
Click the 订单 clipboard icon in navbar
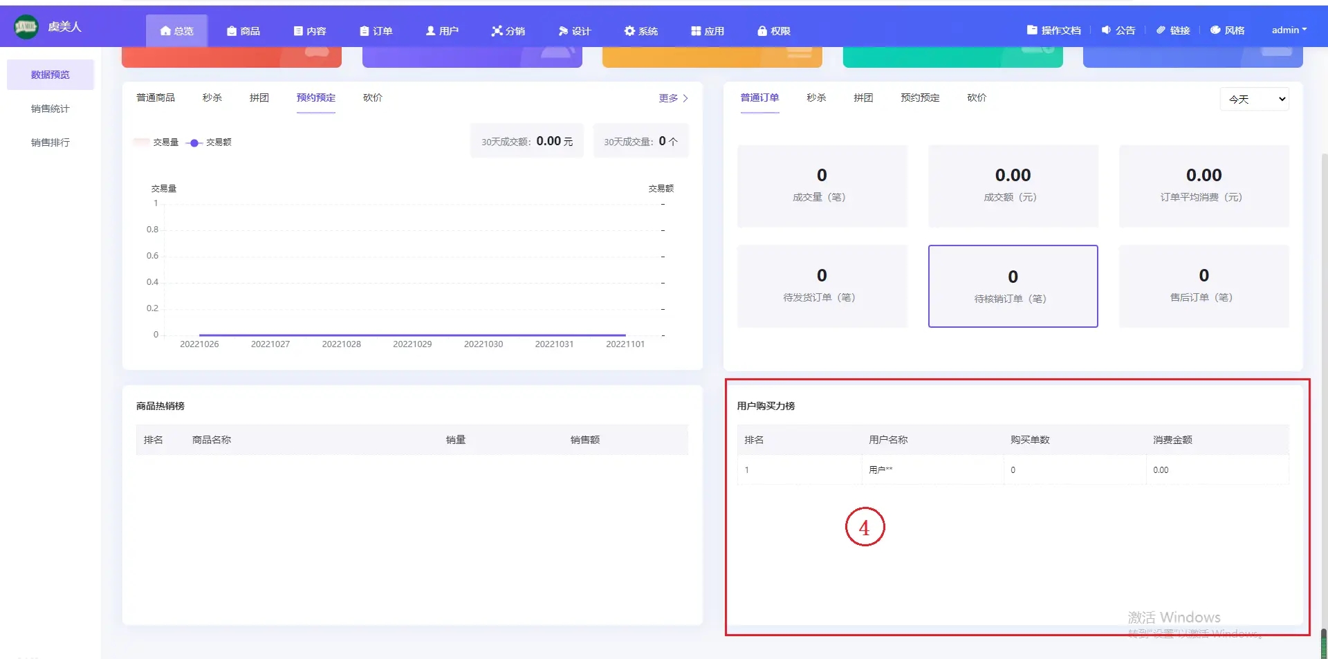(364, 31)
